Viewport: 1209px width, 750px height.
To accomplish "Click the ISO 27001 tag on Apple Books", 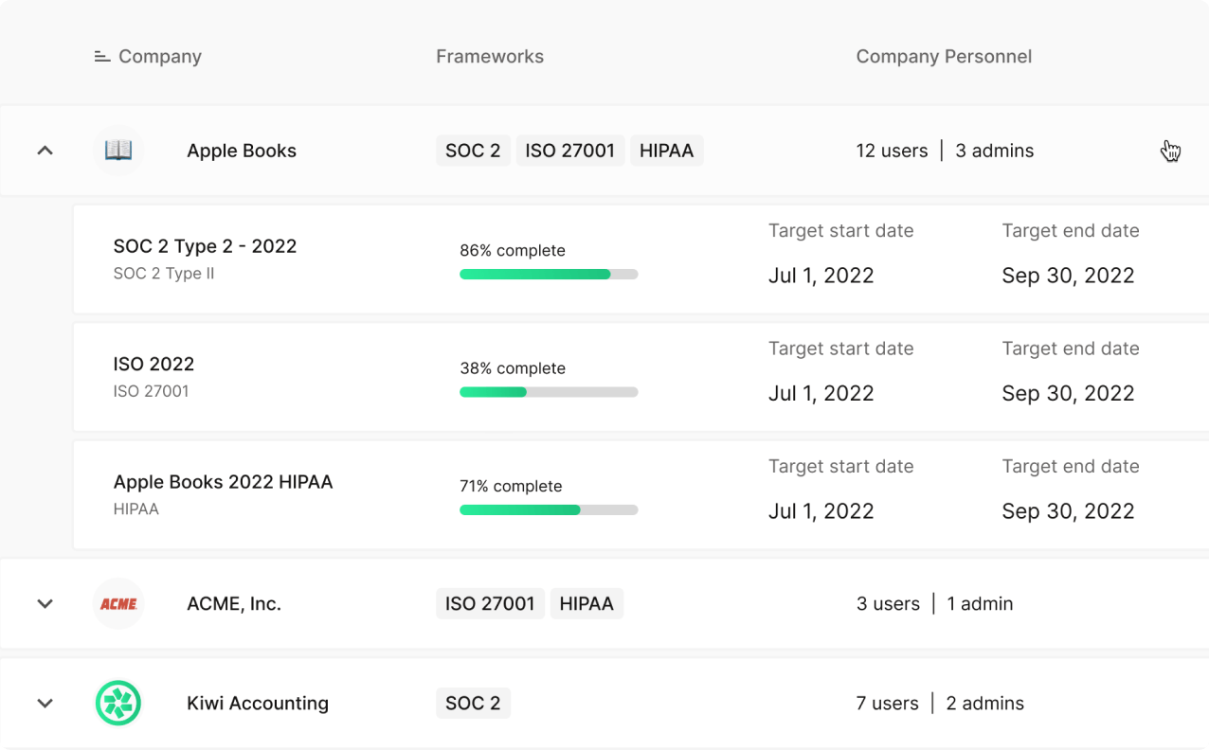I will pos(569,151).
